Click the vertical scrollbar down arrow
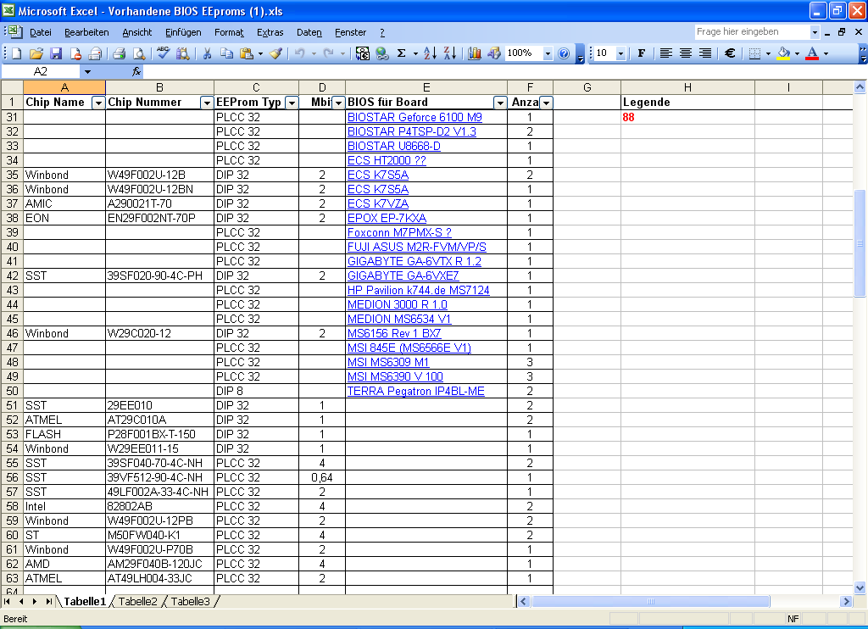Viewport: 868px width, 629px height. tap(860, 587)
